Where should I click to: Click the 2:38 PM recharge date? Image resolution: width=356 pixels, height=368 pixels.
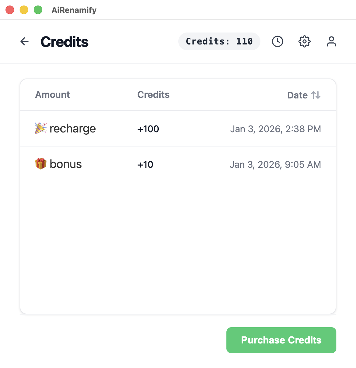[275, 129]
